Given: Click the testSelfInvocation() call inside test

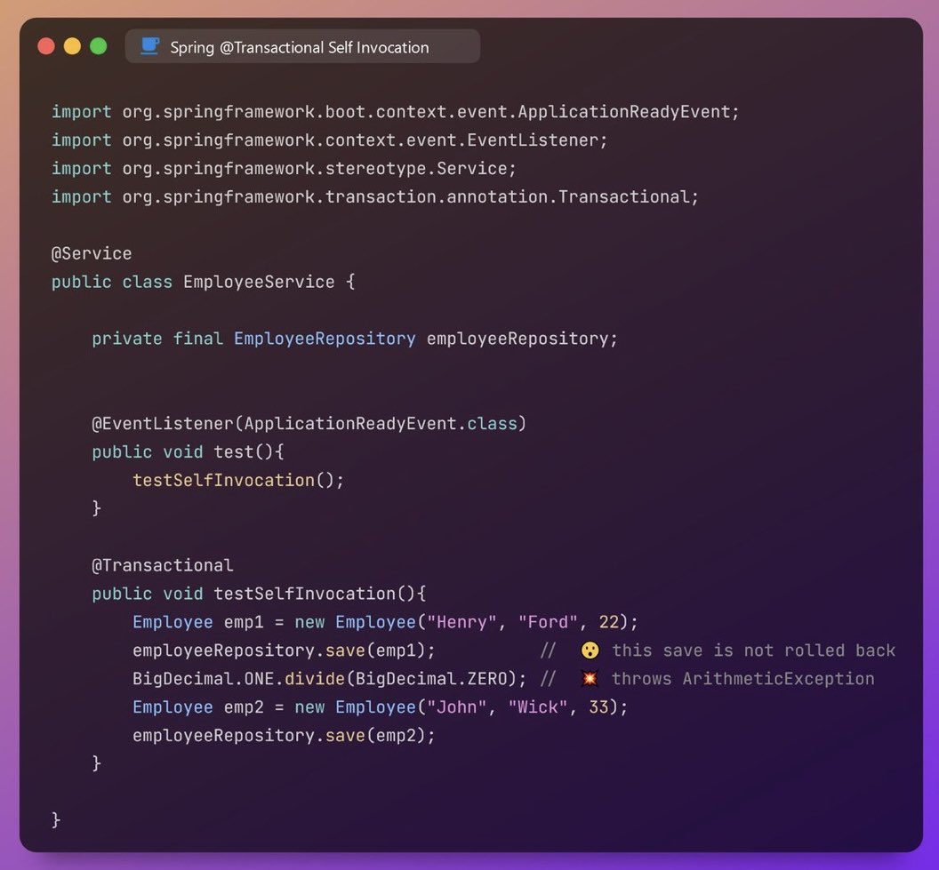Looking at the screenshot, I should tap(238, 481).
